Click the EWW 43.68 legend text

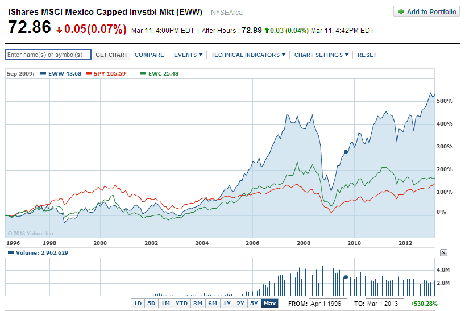65,73
